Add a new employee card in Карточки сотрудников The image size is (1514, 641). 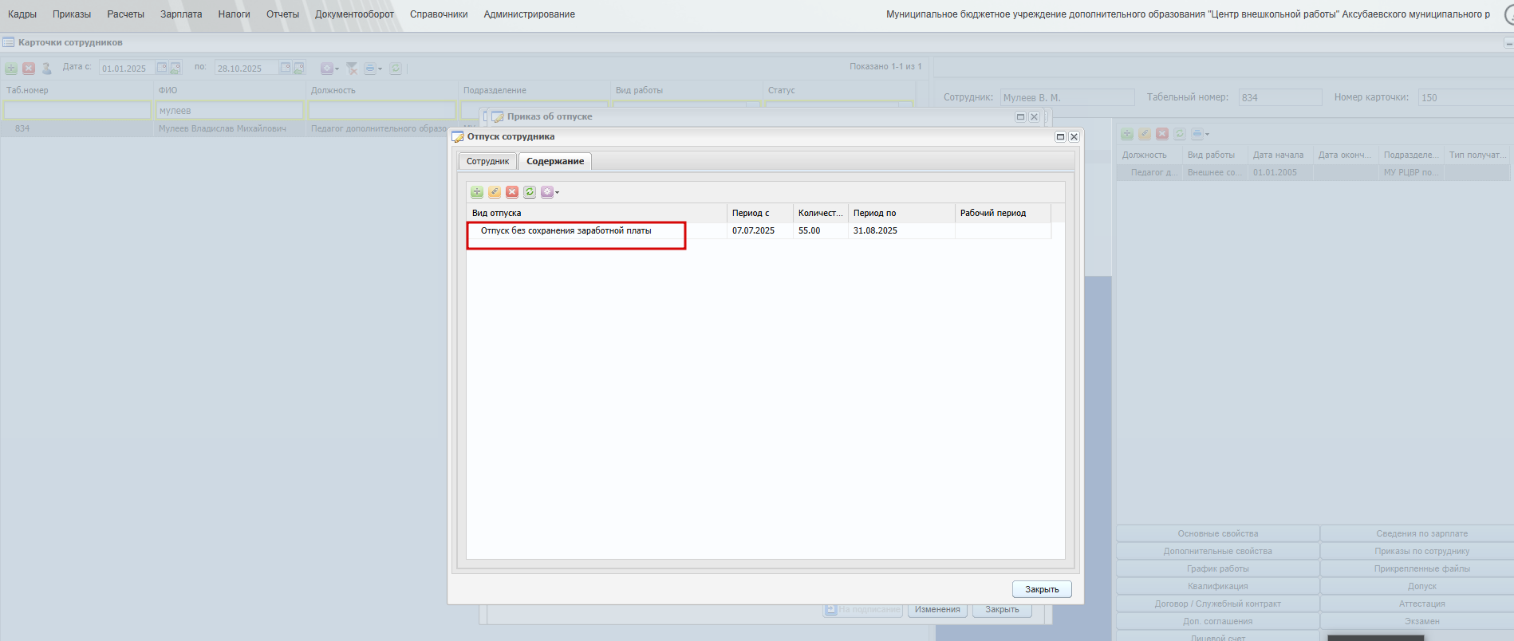pyautogui.click(x=11, y=69)
